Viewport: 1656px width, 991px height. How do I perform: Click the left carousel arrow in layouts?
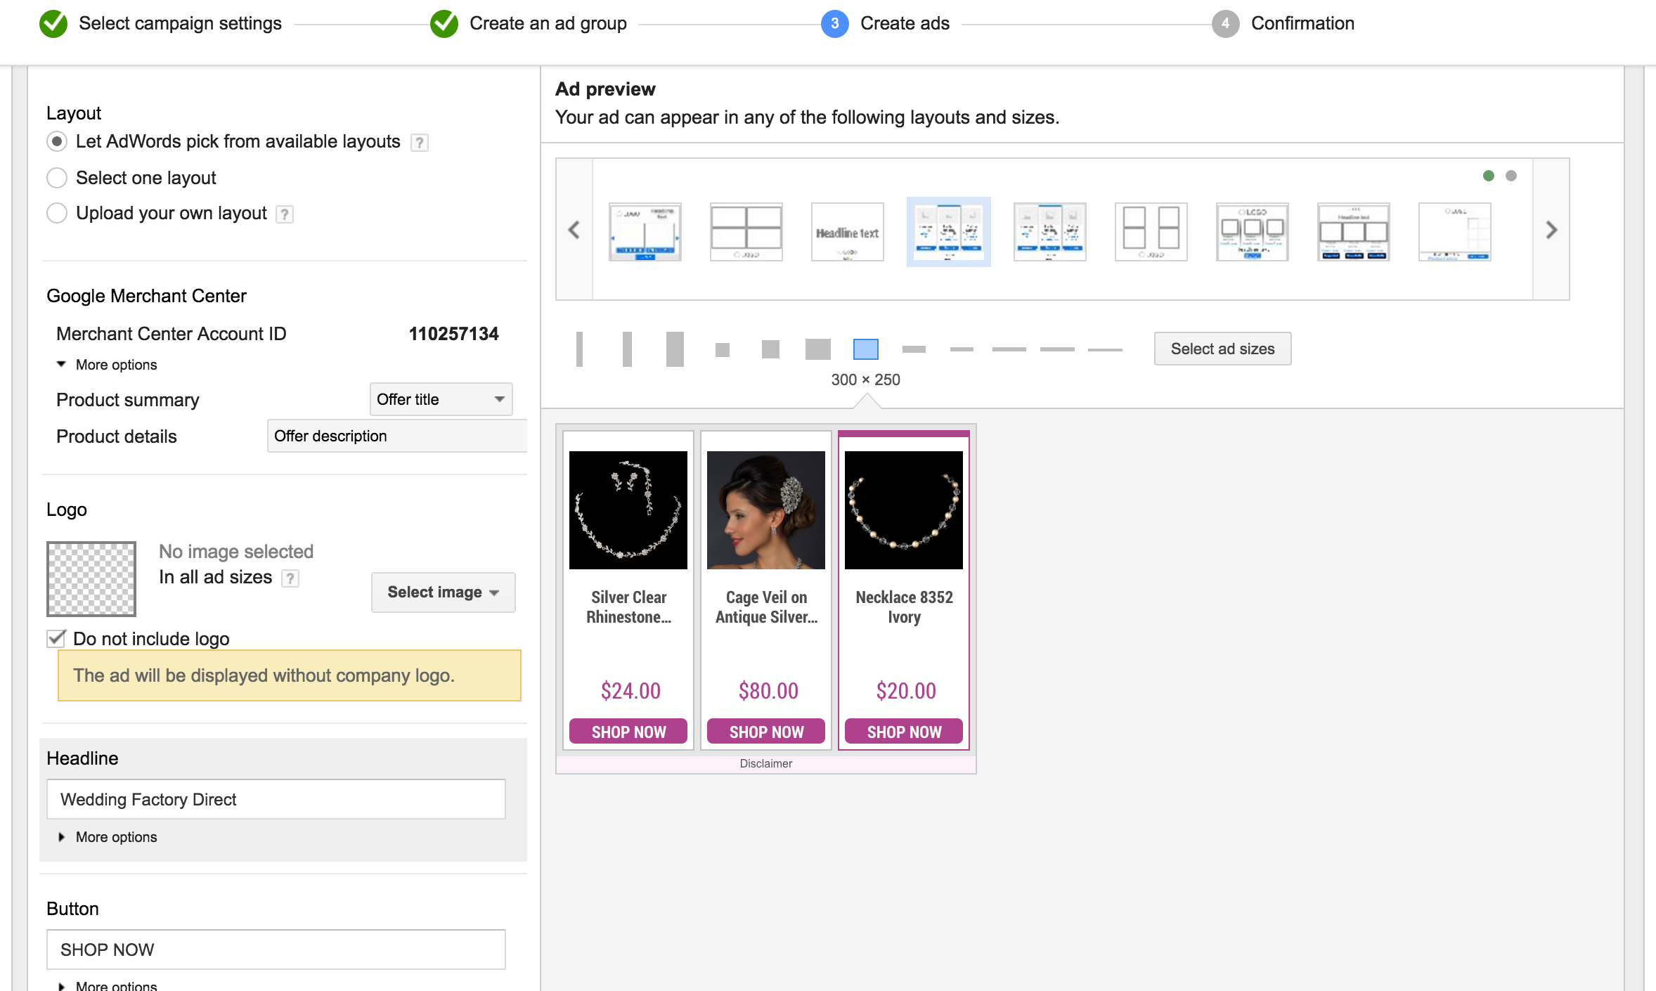pos(574,230)
